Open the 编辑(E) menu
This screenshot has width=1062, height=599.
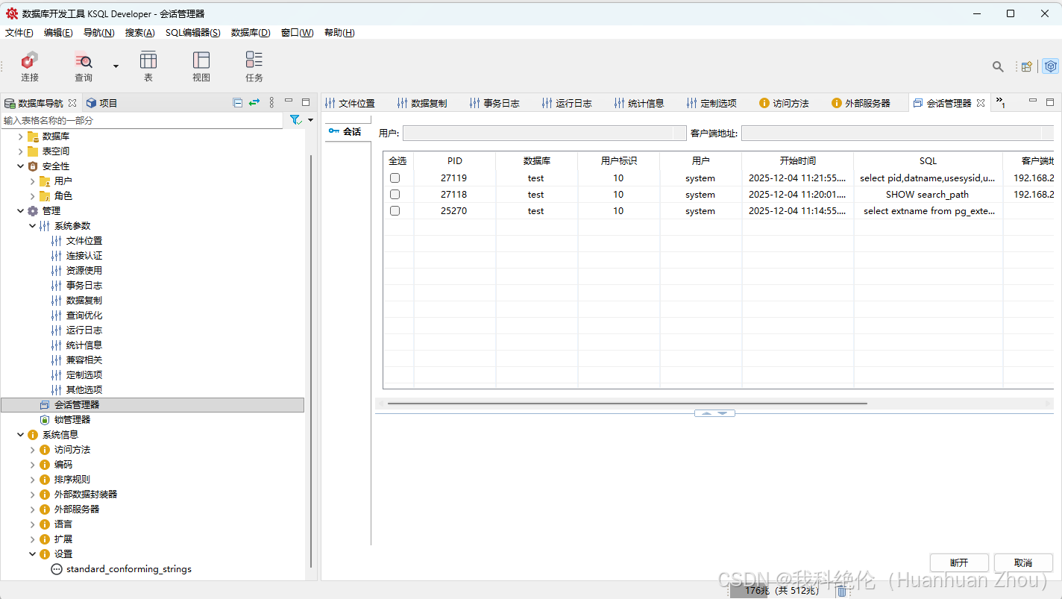pyautogui.click(x=58, y=33)
